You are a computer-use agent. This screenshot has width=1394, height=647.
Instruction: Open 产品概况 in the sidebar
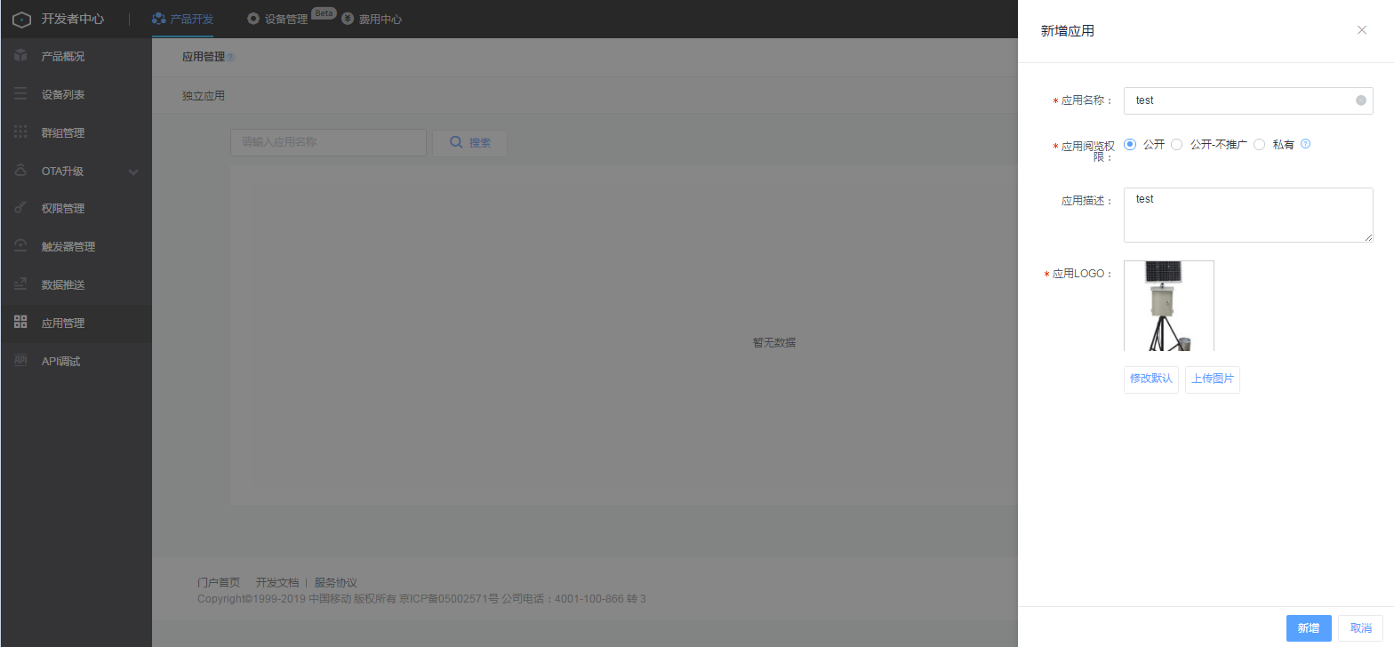(76, 56)
